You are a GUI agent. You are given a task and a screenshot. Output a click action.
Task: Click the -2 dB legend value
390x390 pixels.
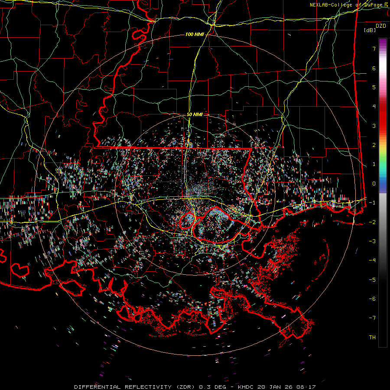point(372,222)
